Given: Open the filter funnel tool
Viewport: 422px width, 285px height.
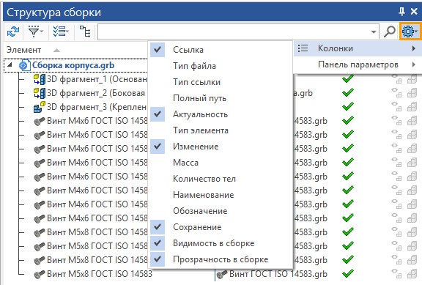Looking at the screenshot, I should [35, 32].
